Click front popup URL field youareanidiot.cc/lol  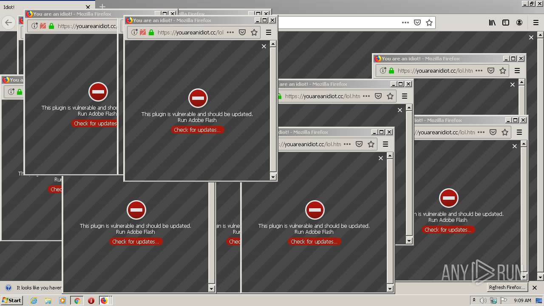click(x=190, y=32)
